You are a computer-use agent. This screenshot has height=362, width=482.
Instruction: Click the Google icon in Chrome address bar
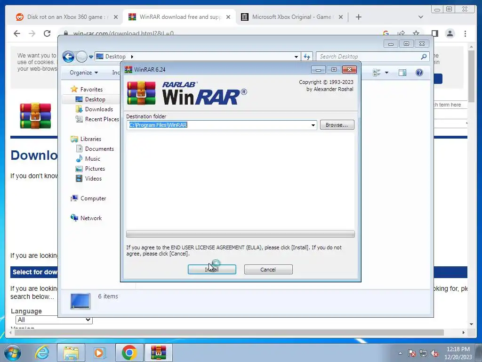coord(386,33)
